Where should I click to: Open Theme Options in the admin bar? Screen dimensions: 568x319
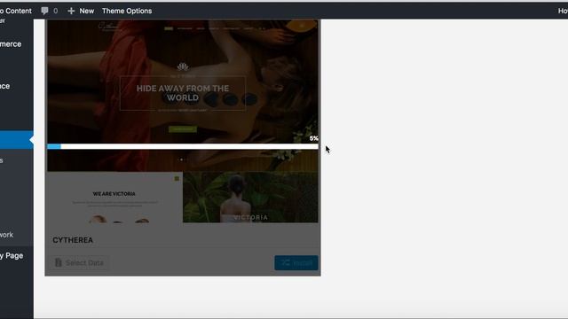pyautogui.click(x=127, y=11)
